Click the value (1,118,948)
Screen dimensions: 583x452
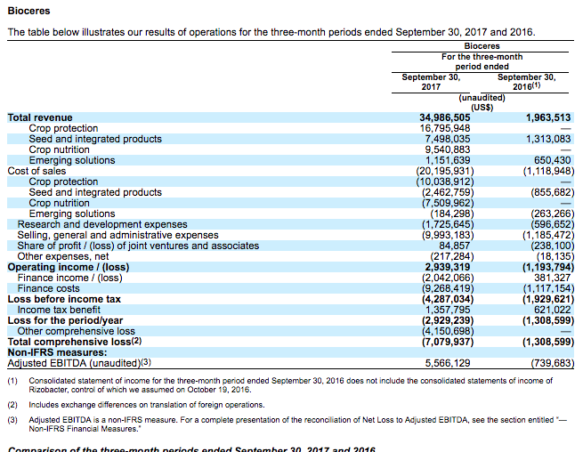548,171
